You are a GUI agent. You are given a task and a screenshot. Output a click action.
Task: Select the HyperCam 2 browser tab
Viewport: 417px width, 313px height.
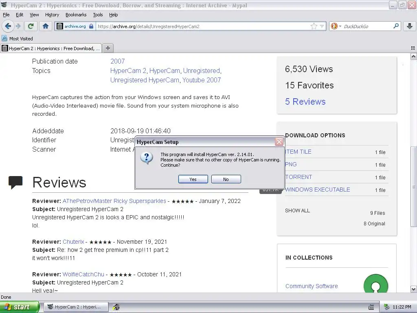(51, 48)
